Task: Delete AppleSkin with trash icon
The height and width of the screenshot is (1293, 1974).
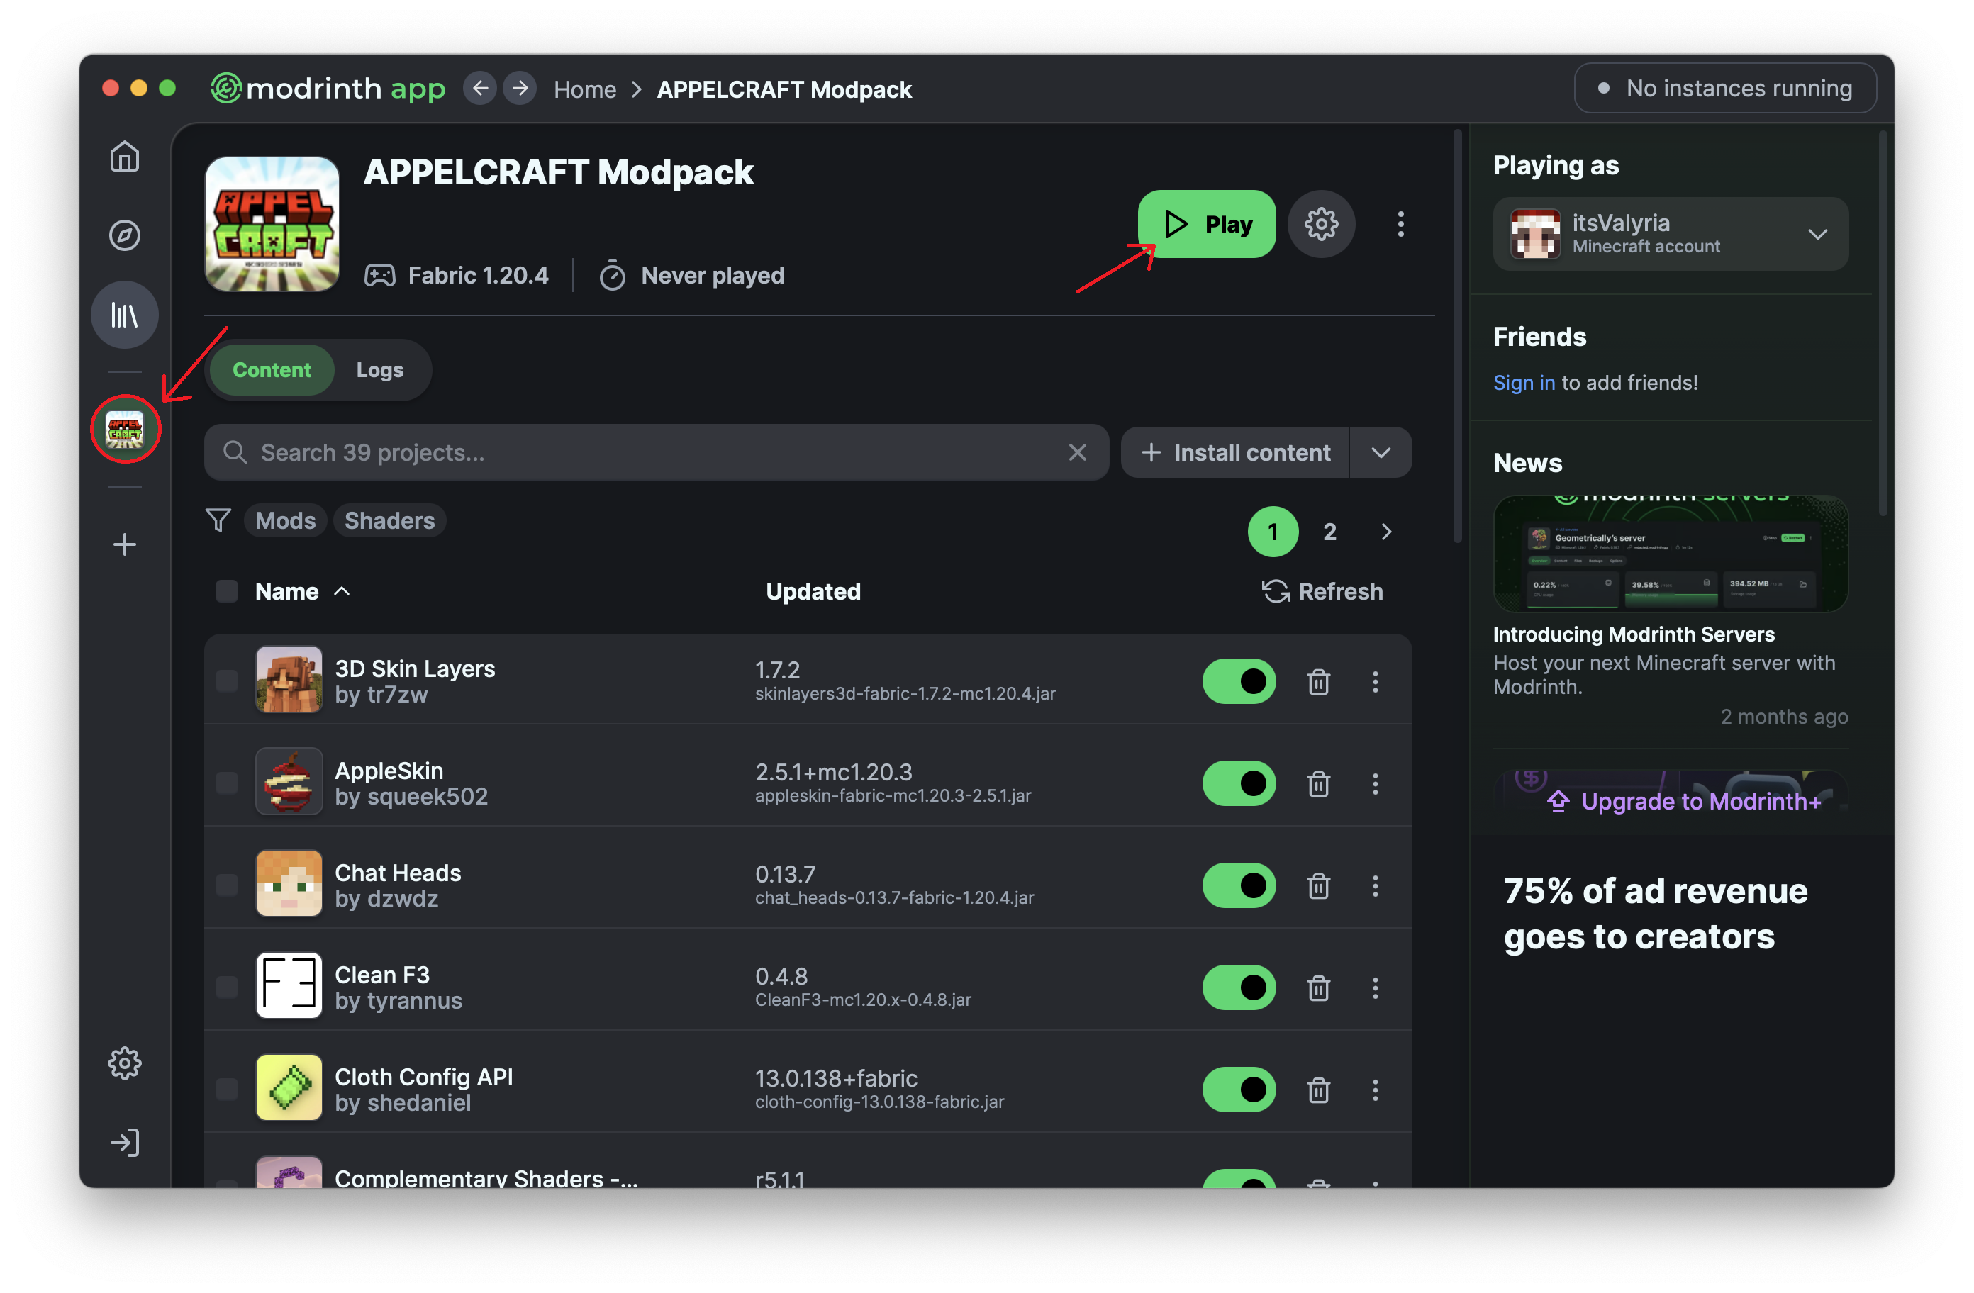Action: (1318, 784)
